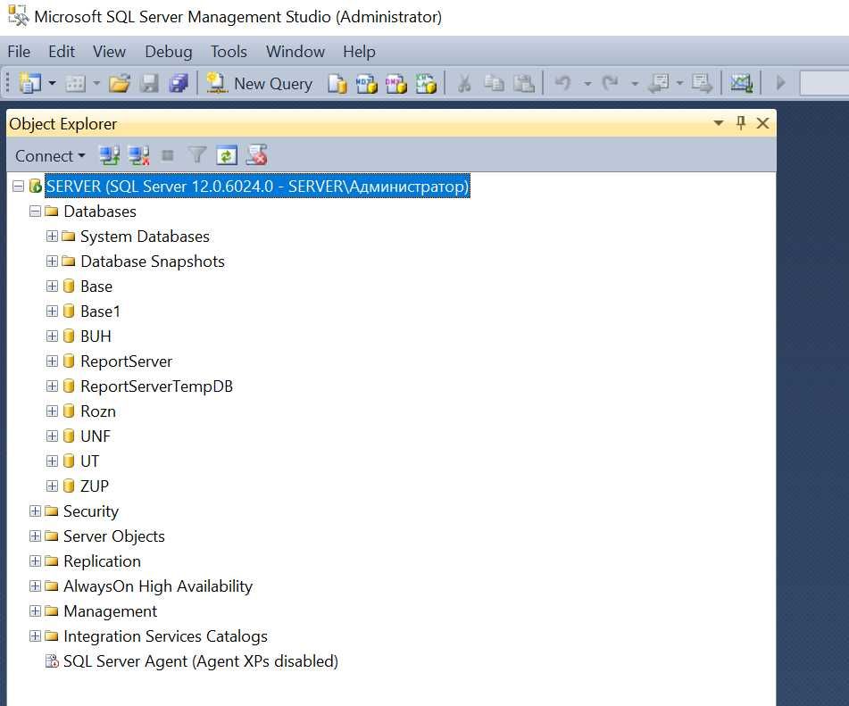Screen dimensions: 849x706
Task: Open the New Project dropdown arrow
Action: (52, 83)
